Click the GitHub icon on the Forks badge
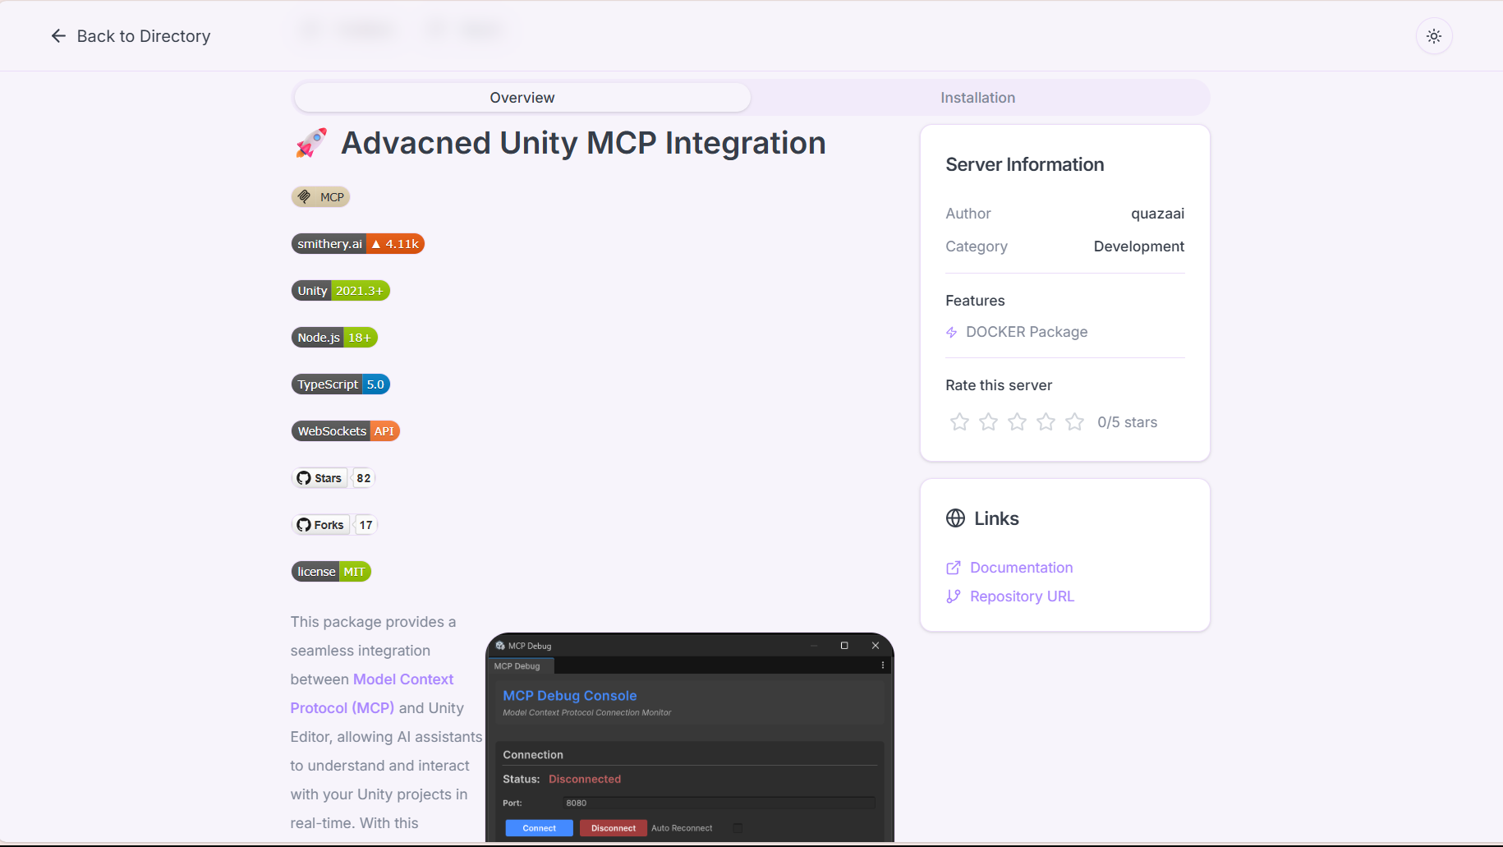The width and height of the screenshot is (1503, 847). pos(304,524)
